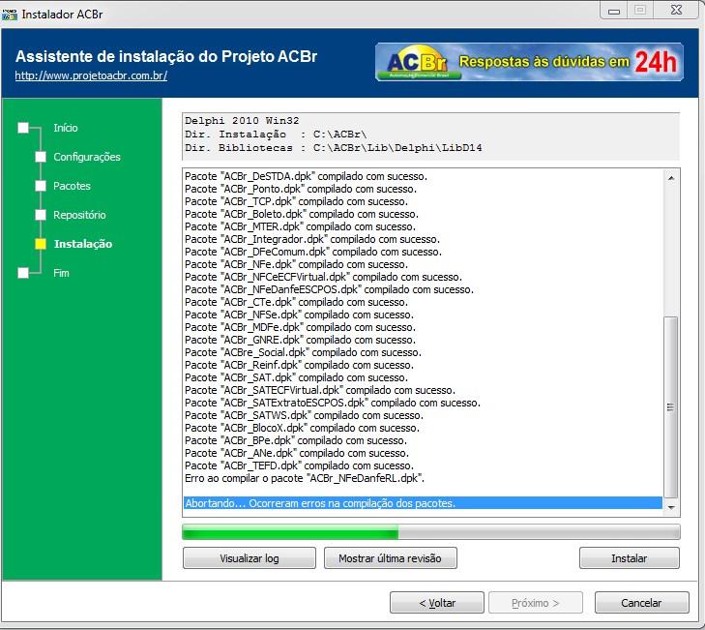Click the green installation progress bar
Viewport: 705px width, 630px height.
point(430,532)
